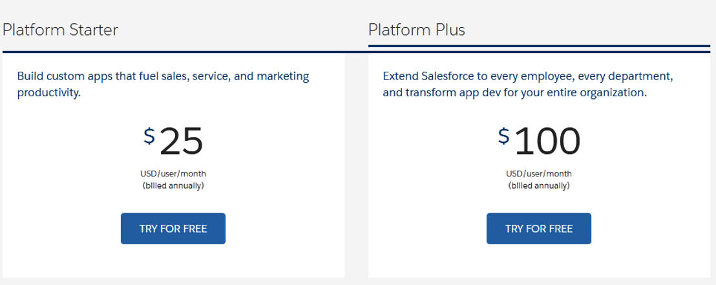Click "transform app dev" description line in Plus
The width and height of the screenshot is (716, 285).
[x=514, y=92]
